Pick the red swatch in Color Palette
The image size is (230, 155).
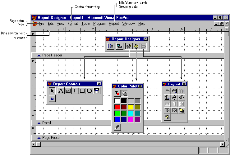click(x=117, y=107)
